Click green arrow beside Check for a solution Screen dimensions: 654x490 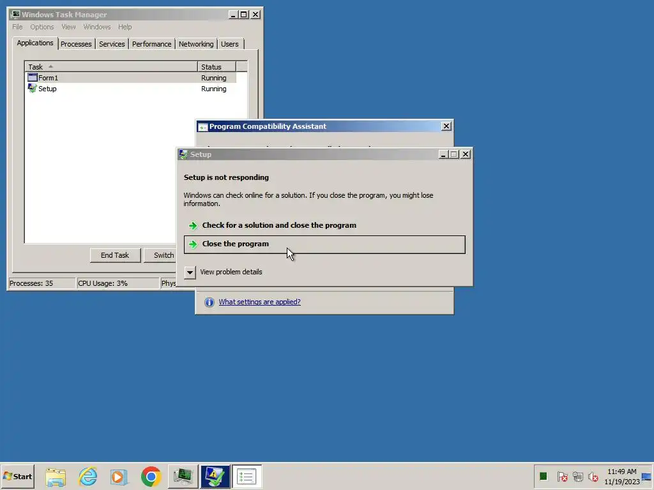click(x=193, y=225)
